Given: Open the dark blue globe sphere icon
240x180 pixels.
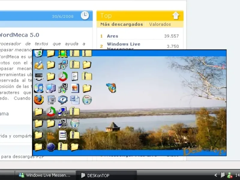Looking at the screenshot, I should click(51, 147).
